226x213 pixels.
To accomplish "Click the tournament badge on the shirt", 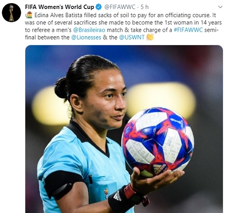I will tap(106, 193).
